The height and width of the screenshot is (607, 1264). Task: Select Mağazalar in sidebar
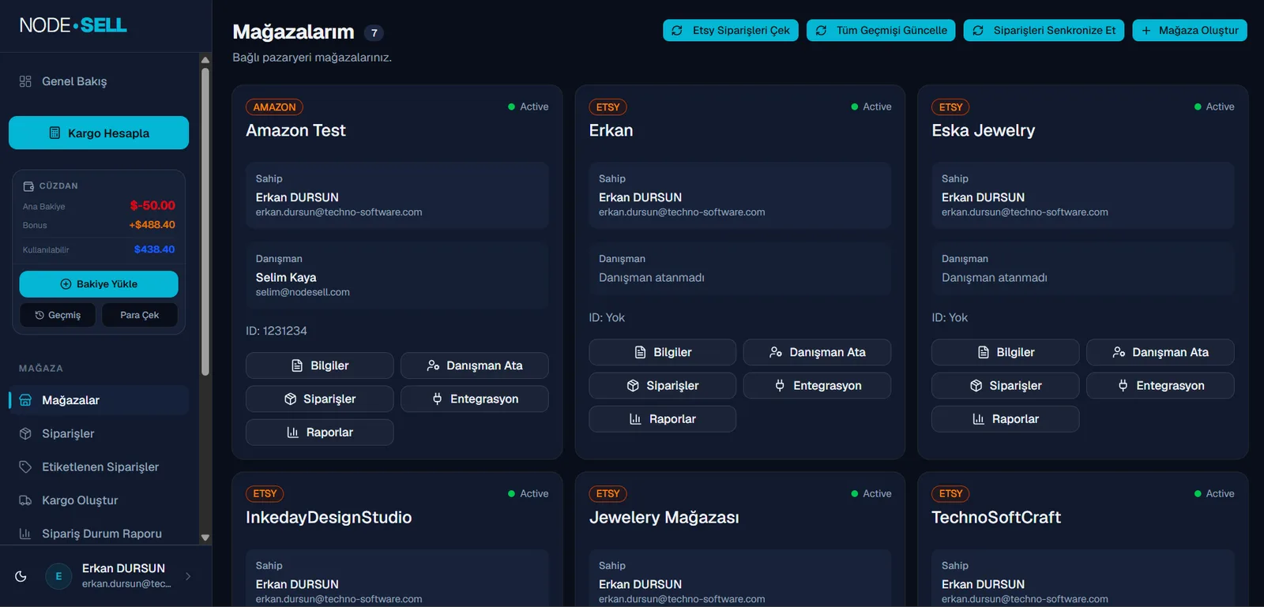99,400
